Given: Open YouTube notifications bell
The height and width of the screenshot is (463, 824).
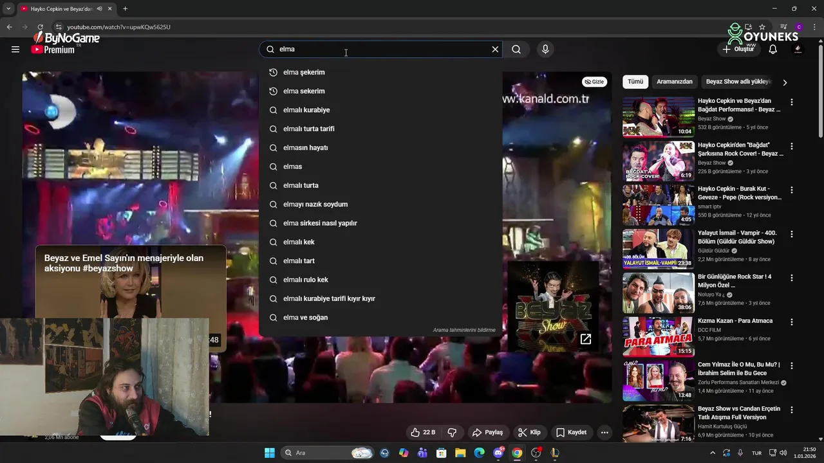Looking at the screenshot, I should pyautogui.click(x=772, y=49).
